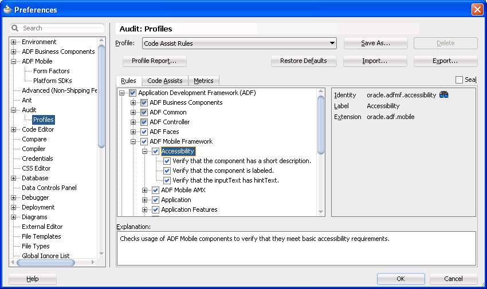Expand the ADF Controller rule node
Viewport: 487px width, 289px height.
pos(133,122)
